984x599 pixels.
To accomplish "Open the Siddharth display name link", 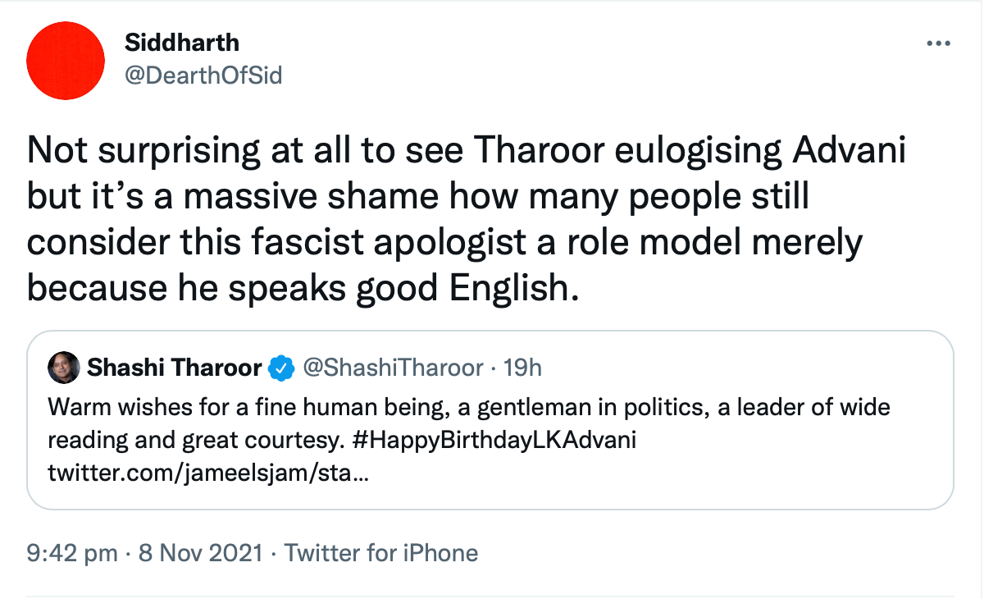I will click(182, 43).
